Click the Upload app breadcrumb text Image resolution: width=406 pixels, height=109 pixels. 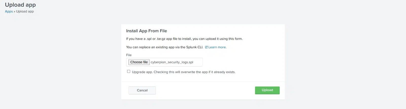pos(25,11)
